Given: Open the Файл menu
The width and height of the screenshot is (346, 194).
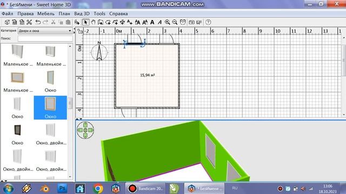Looking at the screenshot, I should click(7, 13).
